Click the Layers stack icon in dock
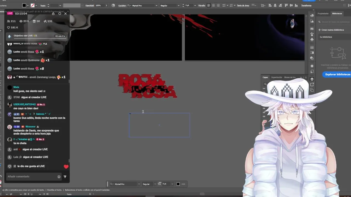Image resolution: width=351 pixels, height=197 pixels. pos(312,79)
